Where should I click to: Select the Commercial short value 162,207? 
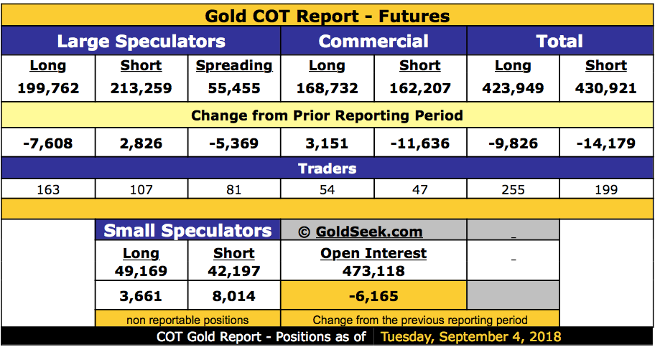420,89
